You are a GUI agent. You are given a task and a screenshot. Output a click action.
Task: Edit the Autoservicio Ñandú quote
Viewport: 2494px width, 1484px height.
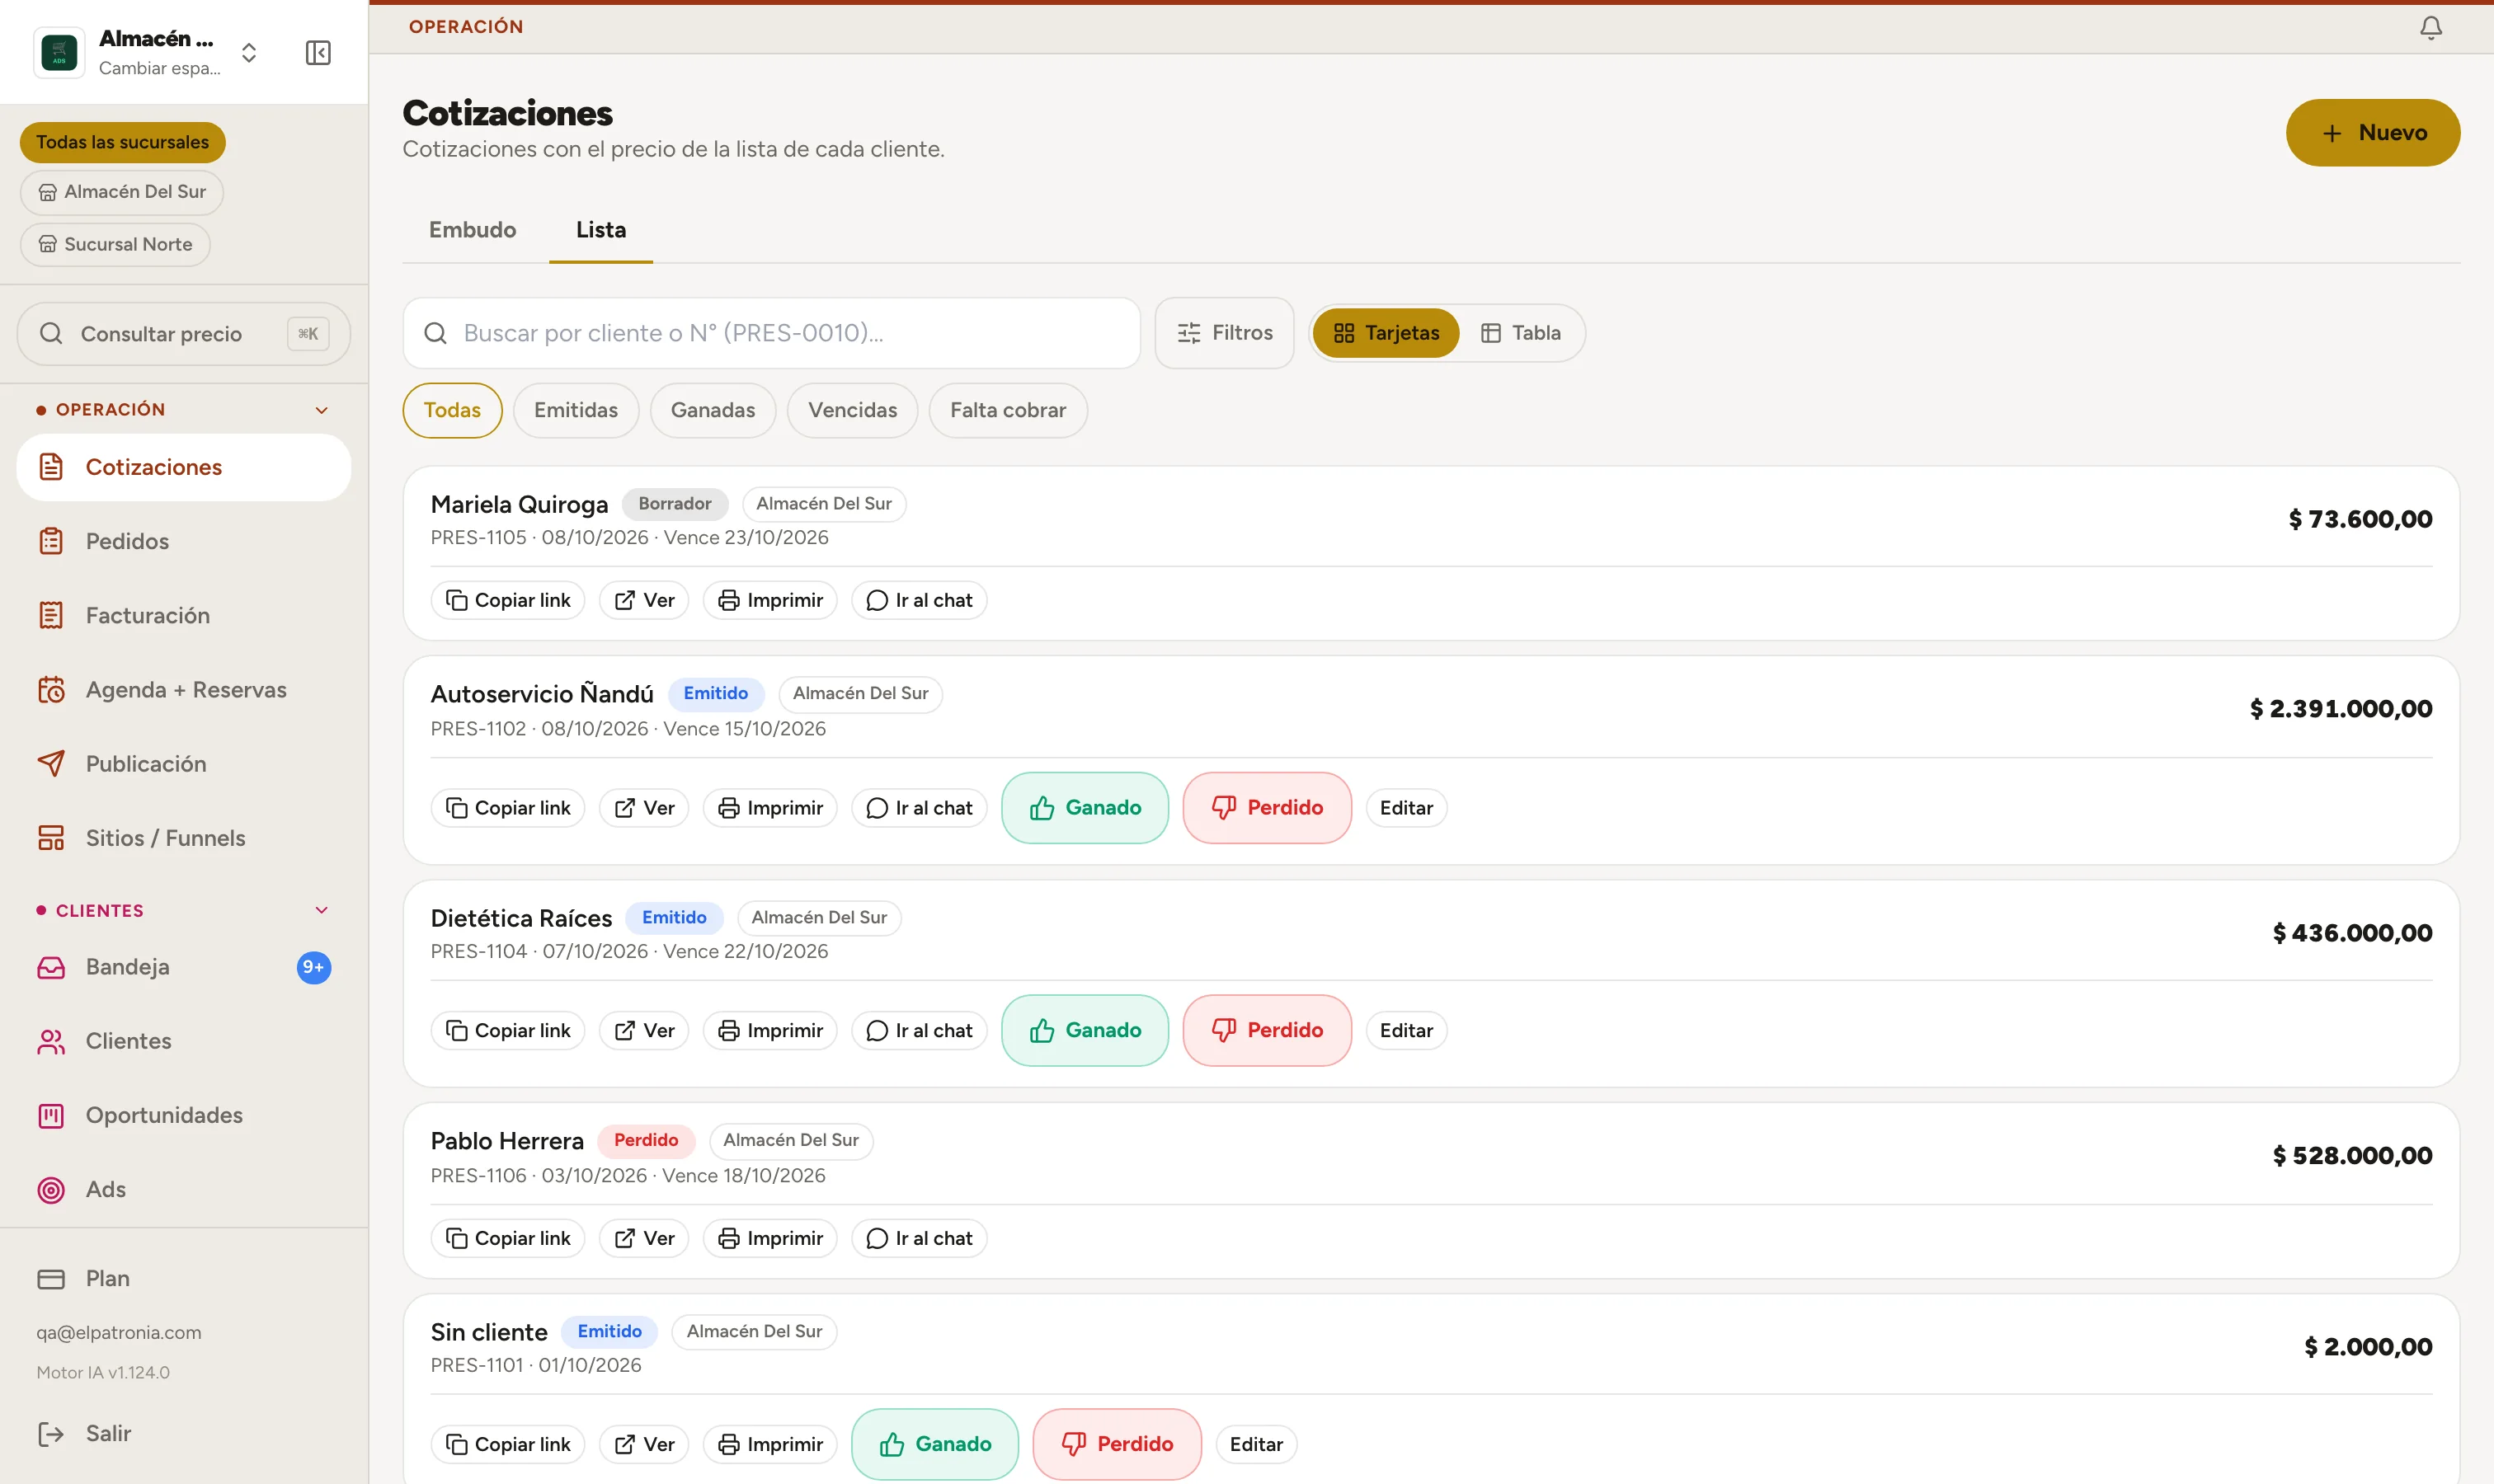pyautogui.click(x=1405, y=808)
